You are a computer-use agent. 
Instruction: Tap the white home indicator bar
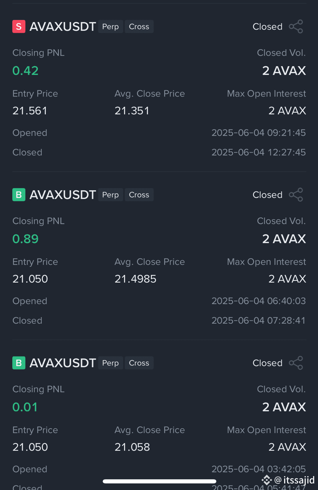point(159,481)
